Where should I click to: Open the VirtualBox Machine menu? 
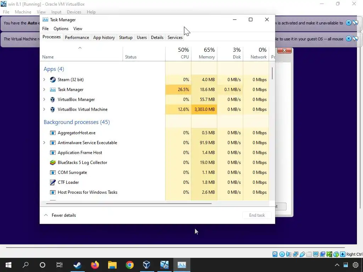pyautogui.click(x=23, y=12)
